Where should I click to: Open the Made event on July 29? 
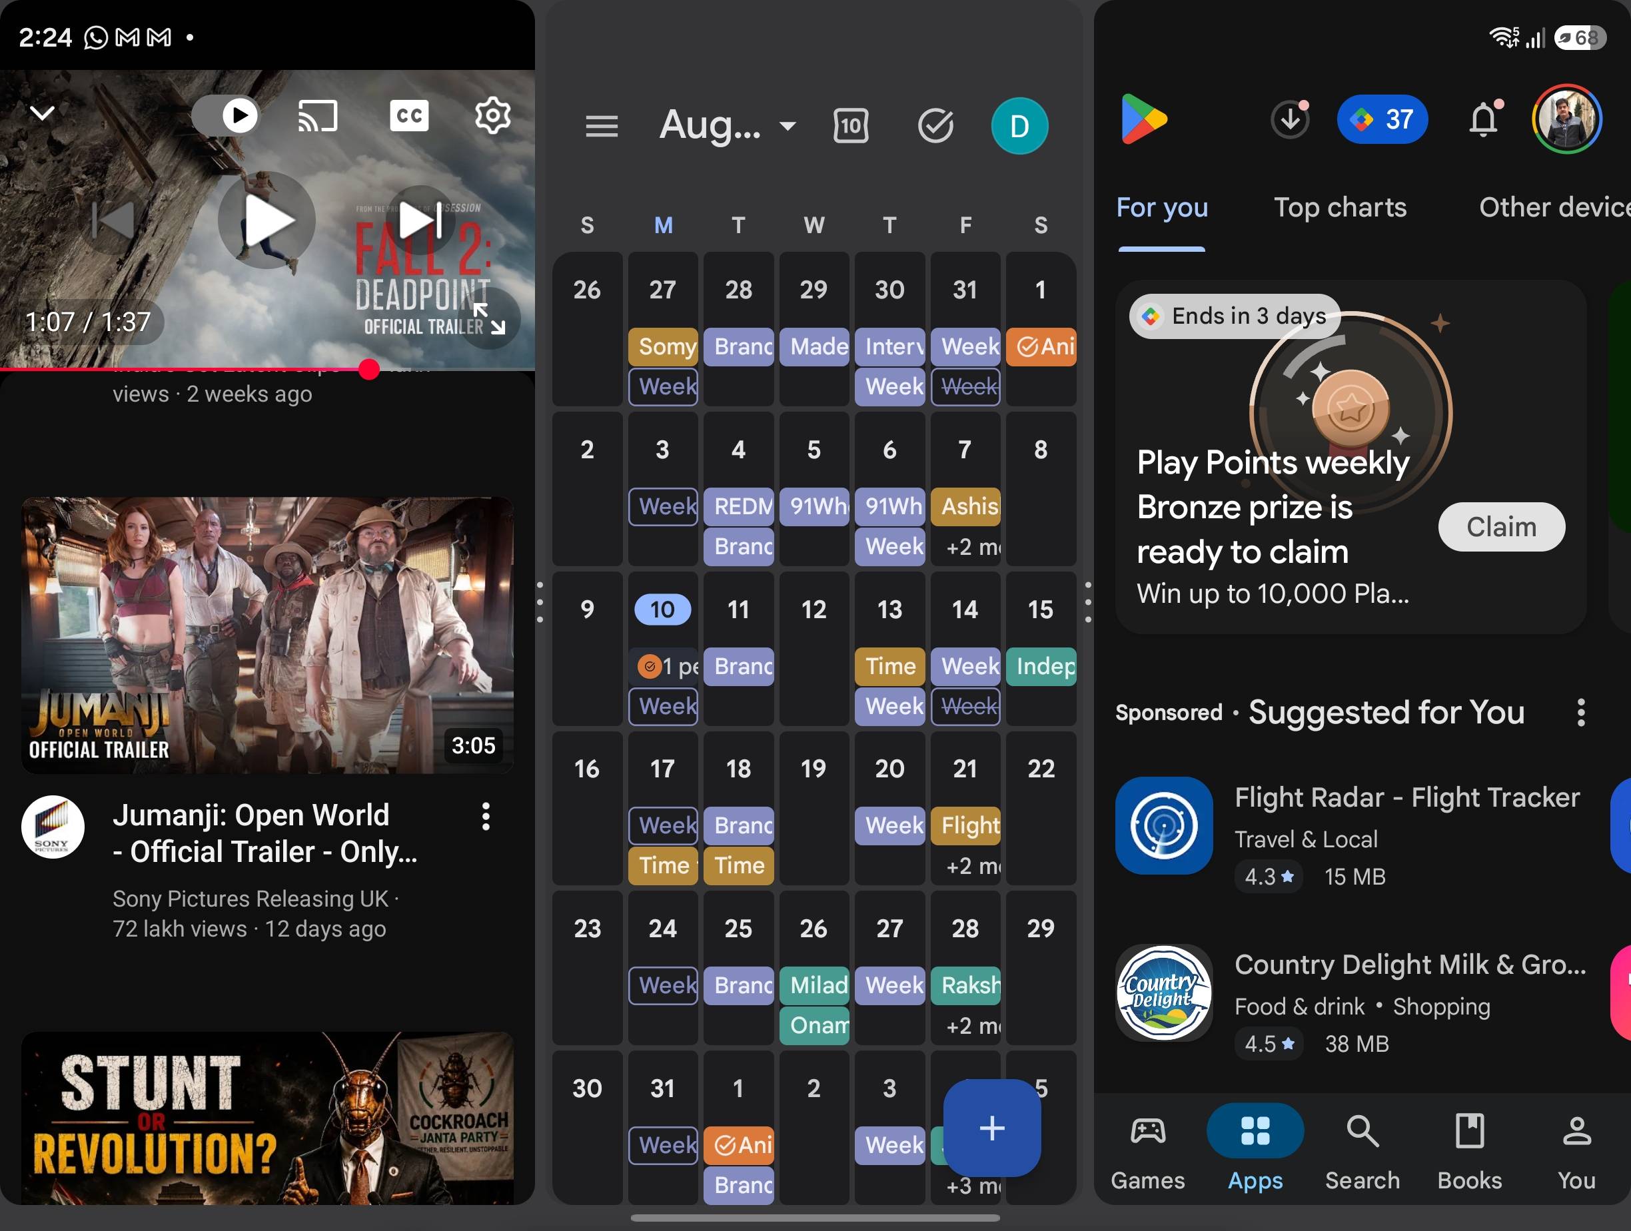[814, 346]
